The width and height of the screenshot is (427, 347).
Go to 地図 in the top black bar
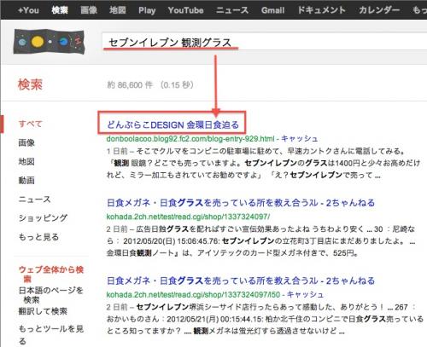point(118,10)
